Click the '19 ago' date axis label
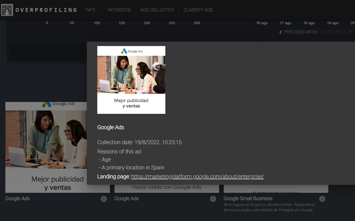Image resolution: width=355 pixels, height=221 pixels. pos(333,23)
